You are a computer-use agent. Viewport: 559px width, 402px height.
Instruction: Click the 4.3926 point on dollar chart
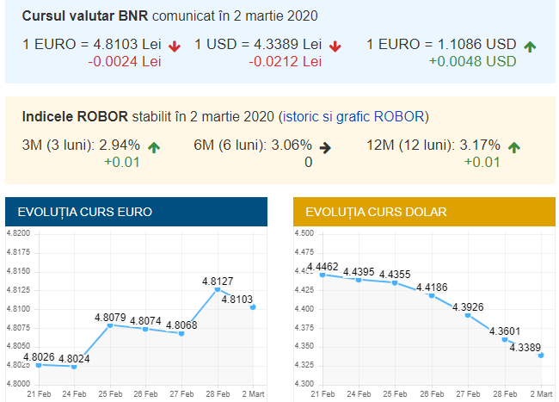[x=468, y=315]
